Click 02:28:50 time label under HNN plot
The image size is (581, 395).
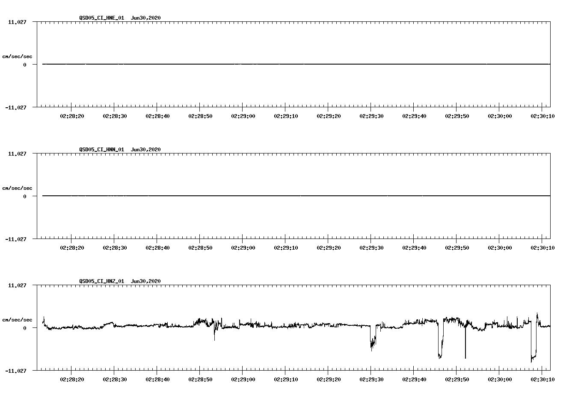pyautogui.click(x=200, y=248)
